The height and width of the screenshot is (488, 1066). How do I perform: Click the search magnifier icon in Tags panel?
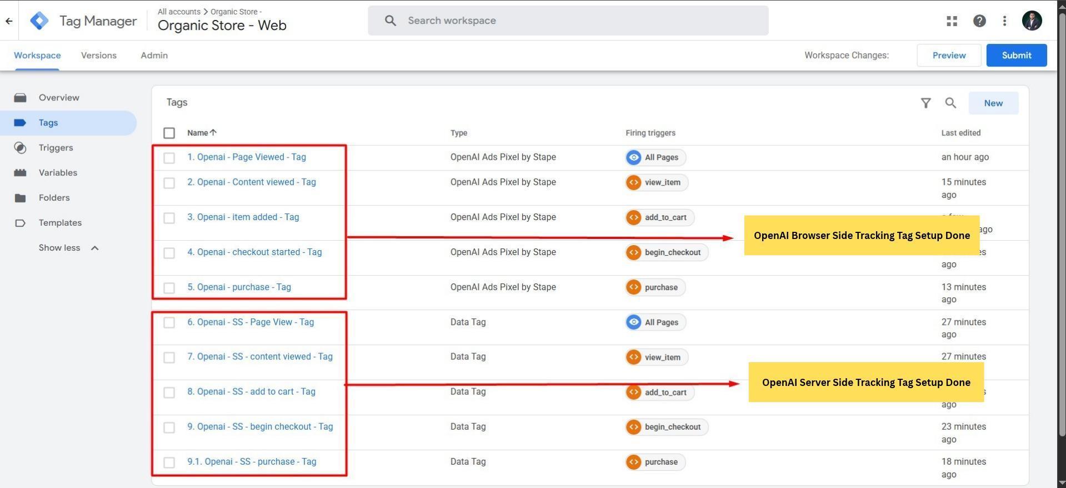click(950, 103)
